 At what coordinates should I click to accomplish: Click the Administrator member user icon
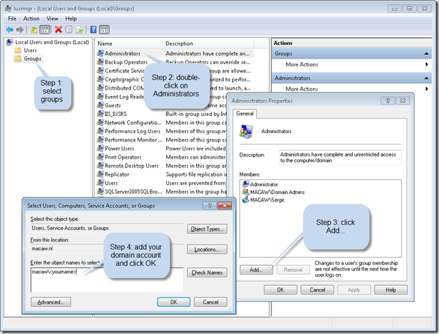point(246,184)
